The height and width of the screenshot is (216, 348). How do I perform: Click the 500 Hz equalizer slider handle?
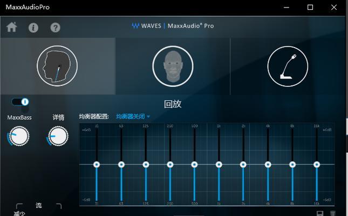[194, 165]
